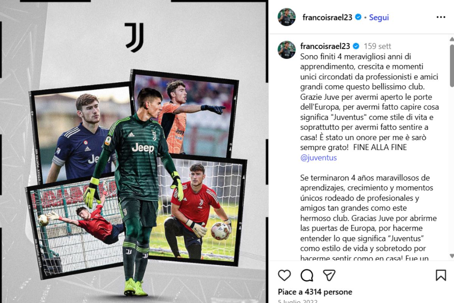View the list of 4314 likes
The height and width of the screenshot is (303, 454).
(x=315, y=292)
